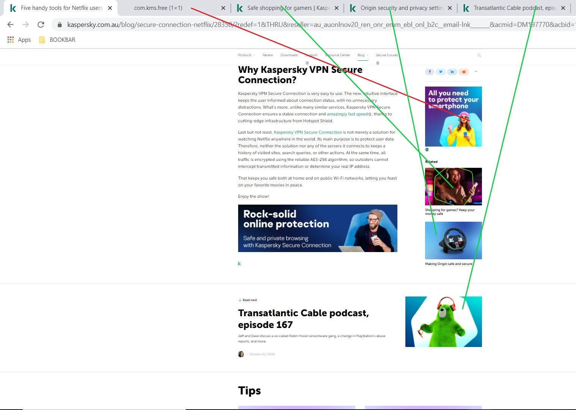The height and width of the screenshot is (410, 576).
Task: Click the 'Read next' label
Action: pyautogui.click(x=248, y=300)
